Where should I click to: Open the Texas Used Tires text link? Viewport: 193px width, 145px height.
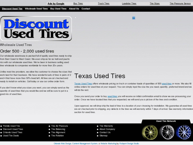(83, 84)
